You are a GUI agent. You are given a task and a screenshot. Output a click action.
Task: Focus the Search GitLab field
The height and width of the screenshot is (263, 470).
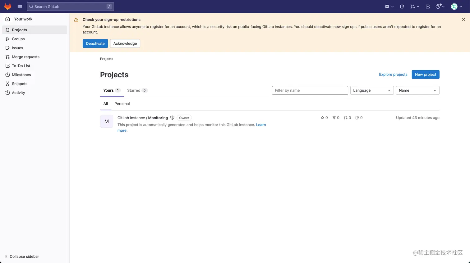[71, 7]
